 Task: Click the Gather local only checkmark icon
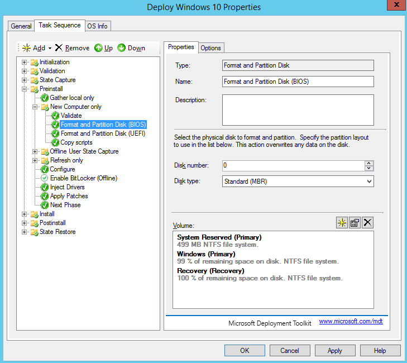45,98
